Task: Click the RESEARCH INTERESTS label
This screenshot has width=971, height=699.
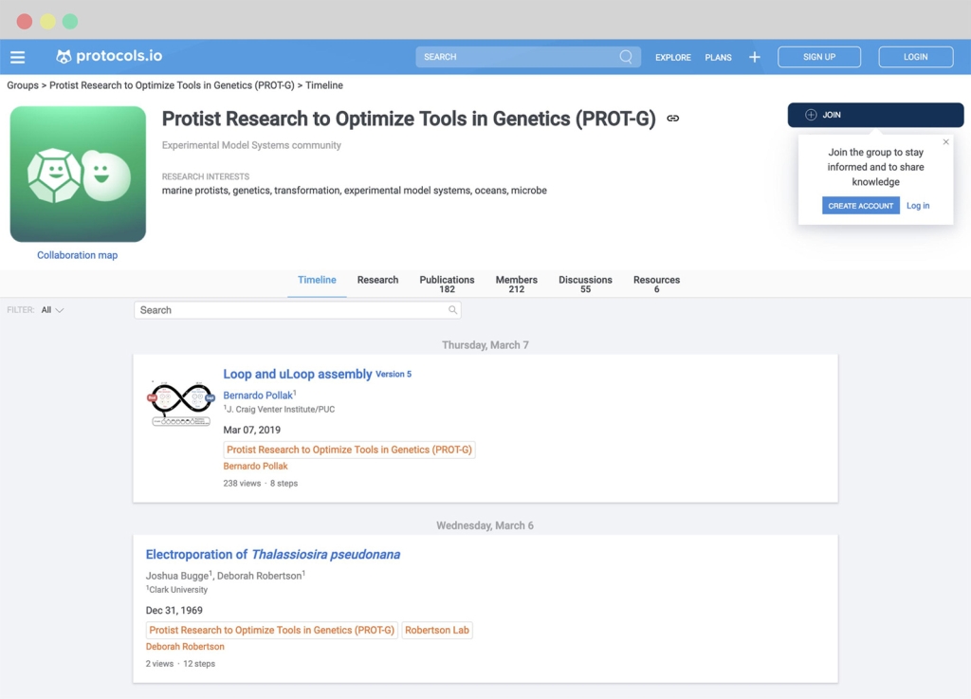Action: tap(206, 176)
